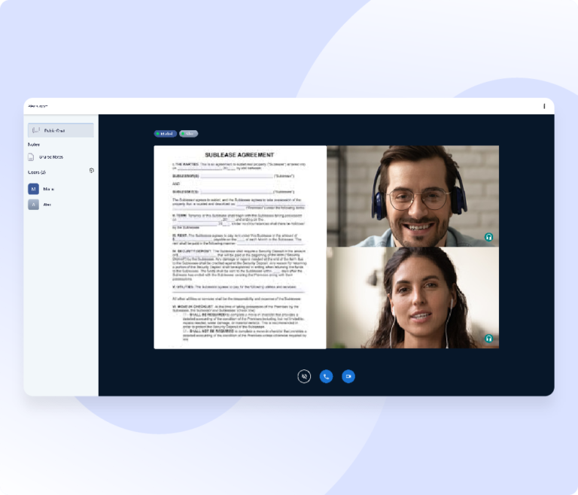Open the three-dot options menu
Viewport: 578px width, 495px height.
pos(544,106)
